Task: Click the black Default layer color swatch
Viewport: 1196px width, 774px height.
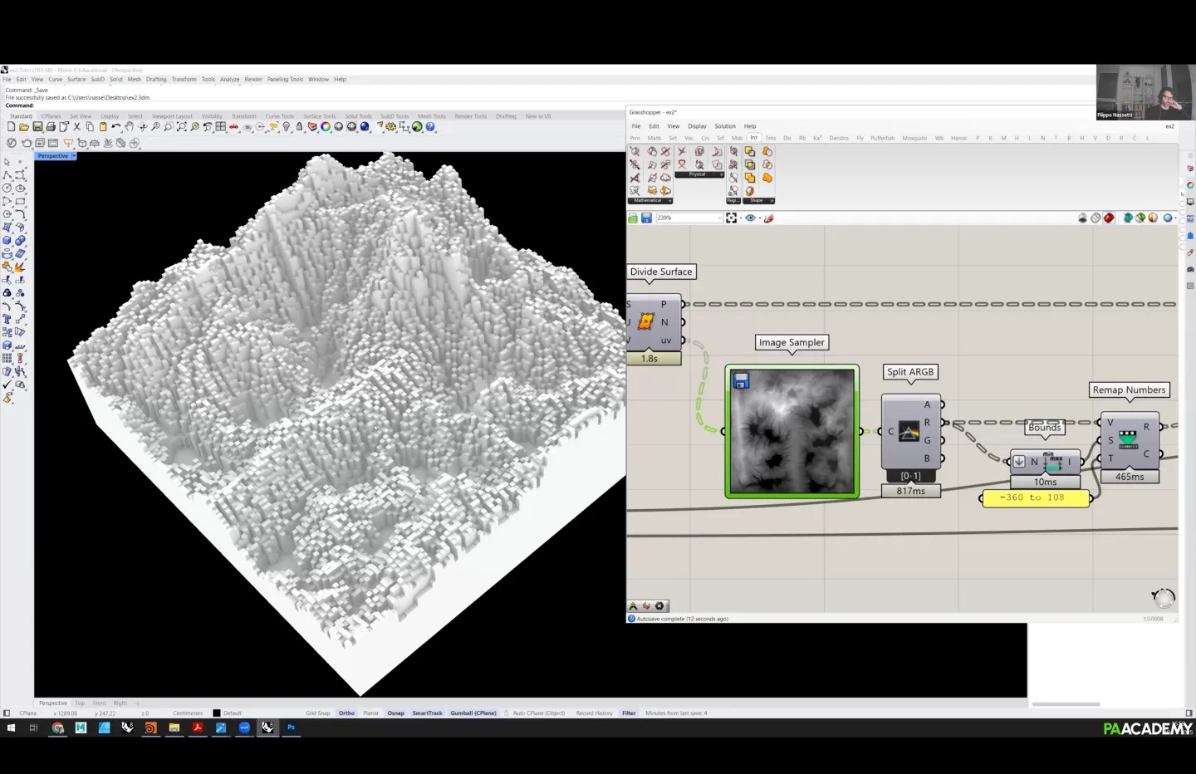Action: point(217,713)
